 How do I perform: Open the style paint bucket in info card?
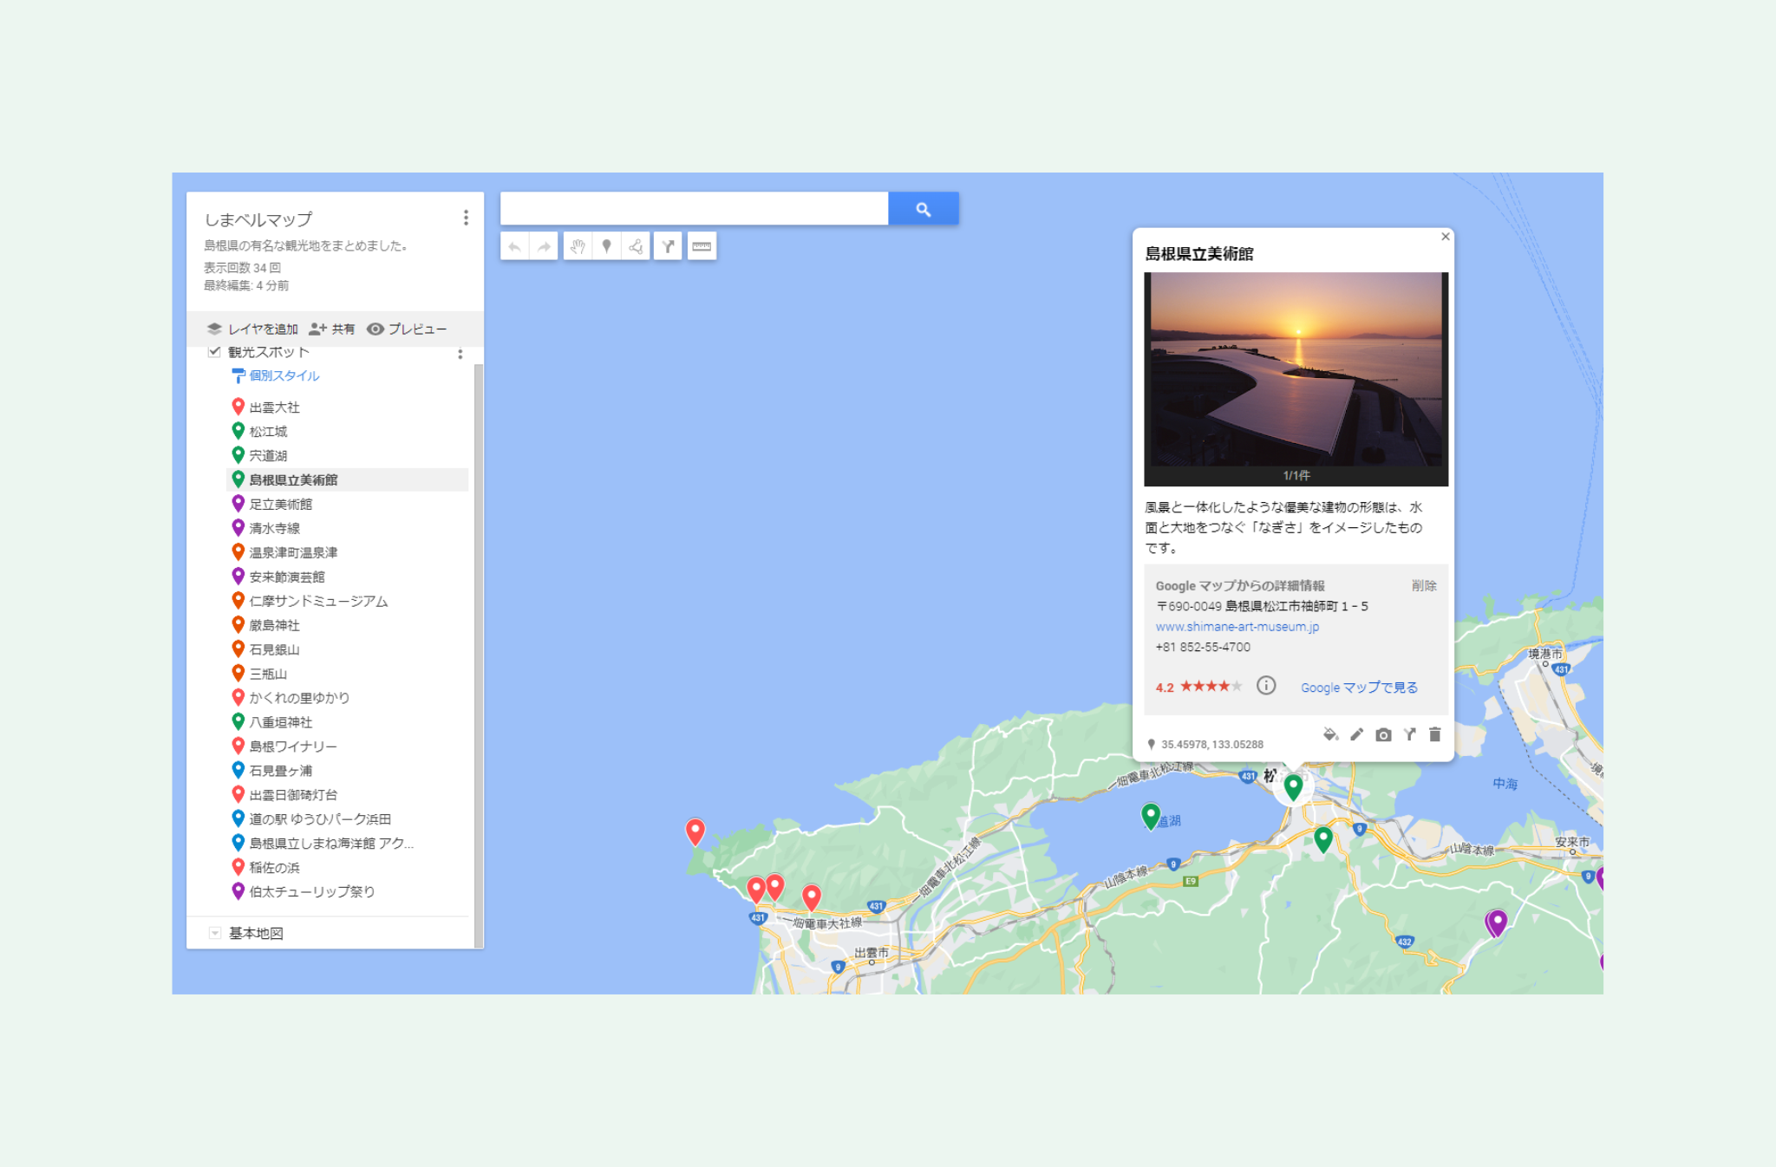coord(1330,735)
